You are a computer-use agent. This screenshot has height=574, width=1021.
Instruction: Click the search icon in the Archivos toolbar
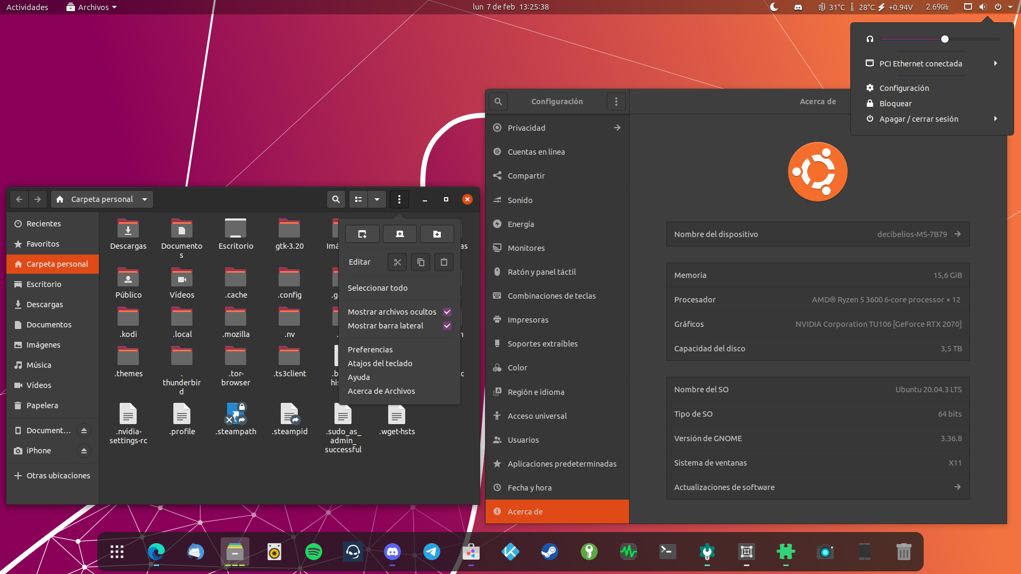tap(336, 199)
